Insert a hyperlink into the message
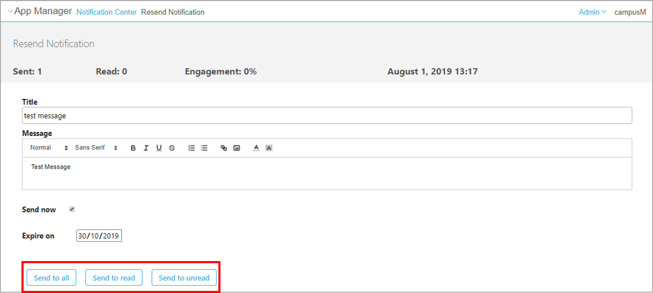The width and height of the screenshot is (653, 293). [224, 148]
